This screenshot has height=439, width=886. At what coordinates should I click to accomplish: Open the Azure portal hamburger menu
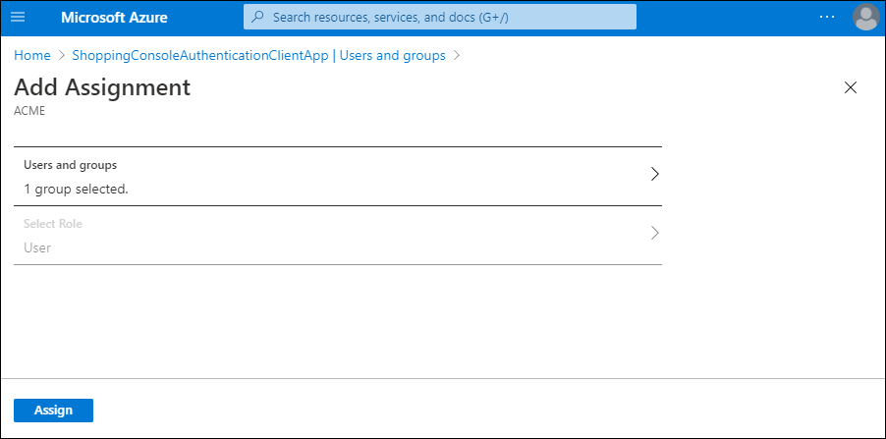pos(17,18)
